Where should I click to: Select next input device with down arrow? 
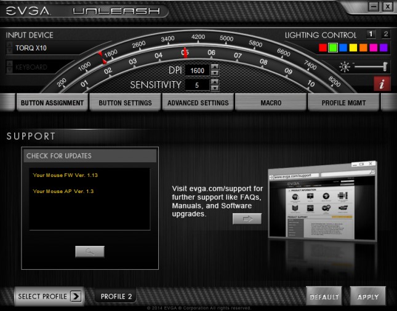click(x=9, y=51)
